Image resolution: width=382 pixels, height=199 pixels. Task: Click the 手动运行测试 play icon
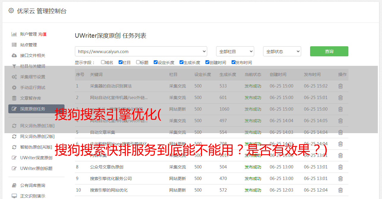(x=14, y=87)
